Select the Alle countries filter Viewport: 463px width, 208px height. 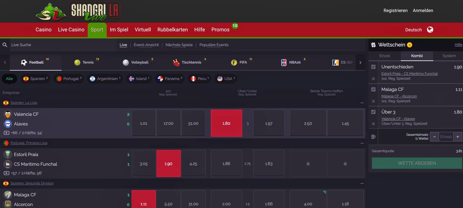[x=9, y=79]
